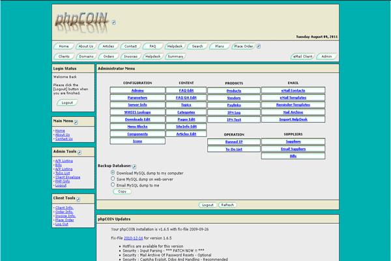The width and height of the screenshot is (391, 261).
Task: Open the Plans nav tab
Action: 220,46
